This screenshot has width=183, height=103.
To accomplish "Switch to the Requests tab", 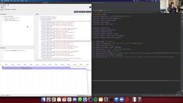I will 14,9.
